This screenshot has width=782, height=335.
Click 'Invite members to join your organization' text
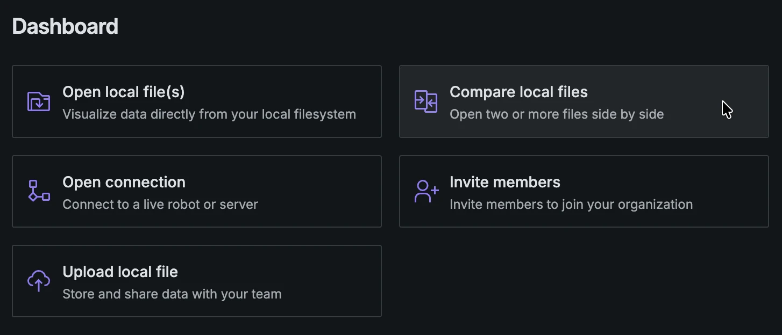click(x=571, y=205)
